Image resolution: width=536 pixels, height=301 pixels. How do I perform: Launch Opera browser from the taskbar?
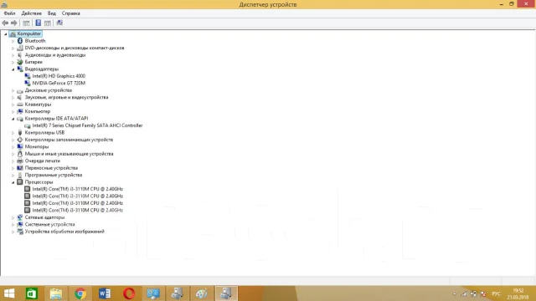click(129, 293)
